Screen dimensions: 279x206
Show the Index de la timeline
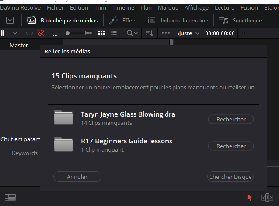(x=178, y=20)
